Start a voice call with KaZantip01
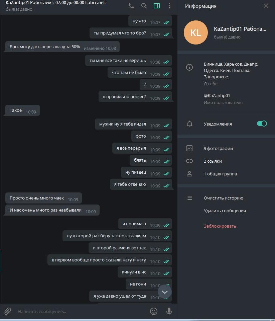275x321 pixels. pyautogui.click(x=131, y=6)
